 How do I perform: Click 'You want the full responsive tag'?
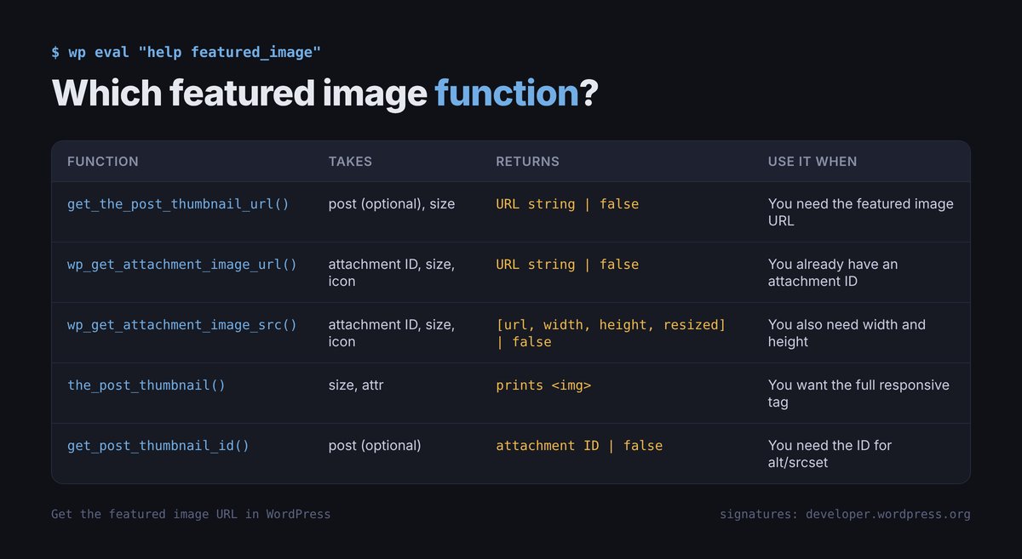pos(858,393)
